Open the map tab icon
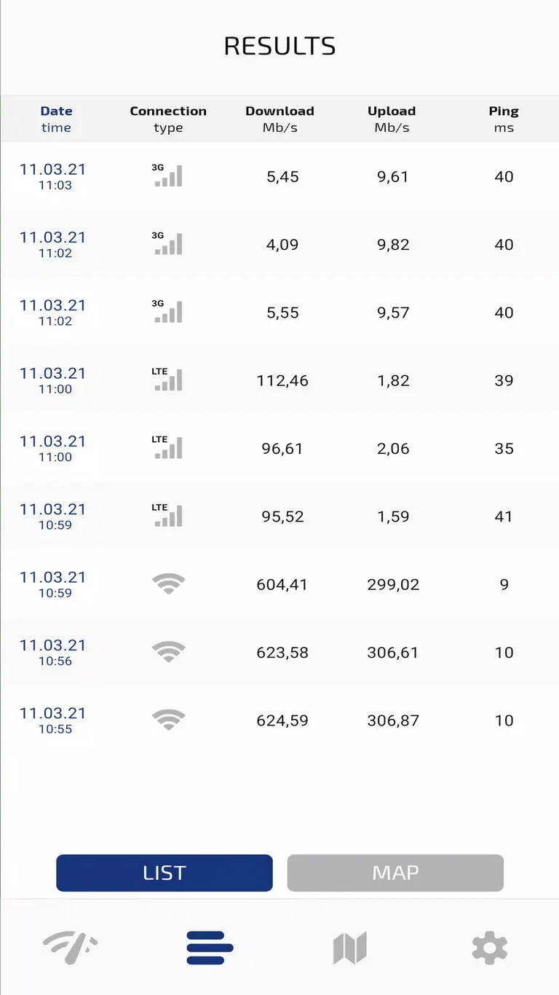 click(x=349, y=948)
